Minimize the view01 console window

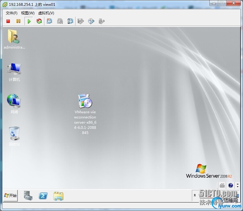point(214,3)
